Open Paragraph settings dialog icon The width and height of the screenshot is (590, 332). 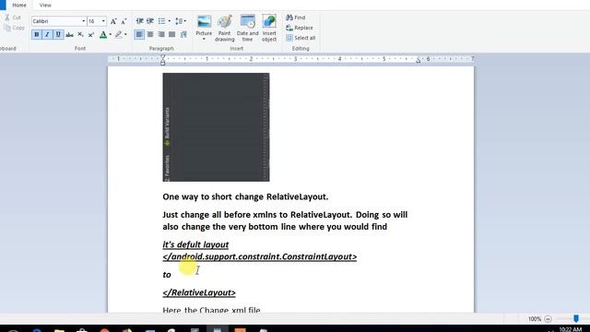(183, 35)
